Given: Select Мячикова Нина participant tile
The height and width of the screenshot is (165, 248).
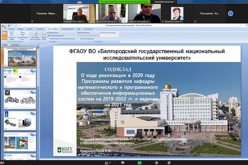Looking at the screenshot, I should coord(177,14).
